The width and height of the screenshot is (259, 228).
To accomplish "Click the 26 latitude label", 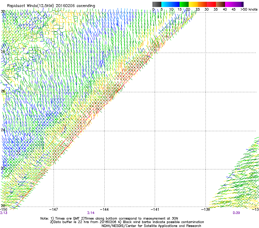I will [3, 91].
